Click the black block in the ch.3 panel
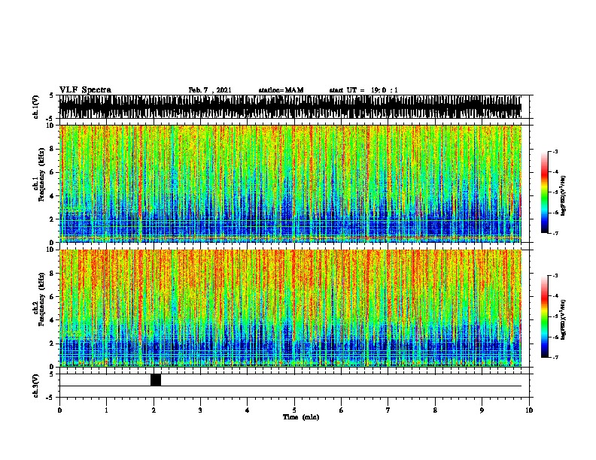The image size is (596, 460). [x=156, y=380]
